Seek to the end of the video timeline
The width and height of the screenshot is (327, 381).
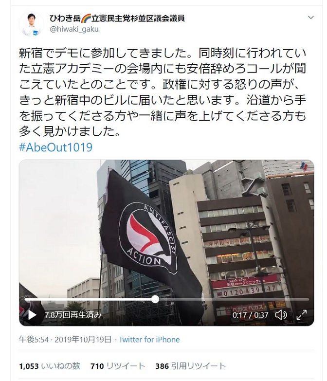[x=308, y=299]
